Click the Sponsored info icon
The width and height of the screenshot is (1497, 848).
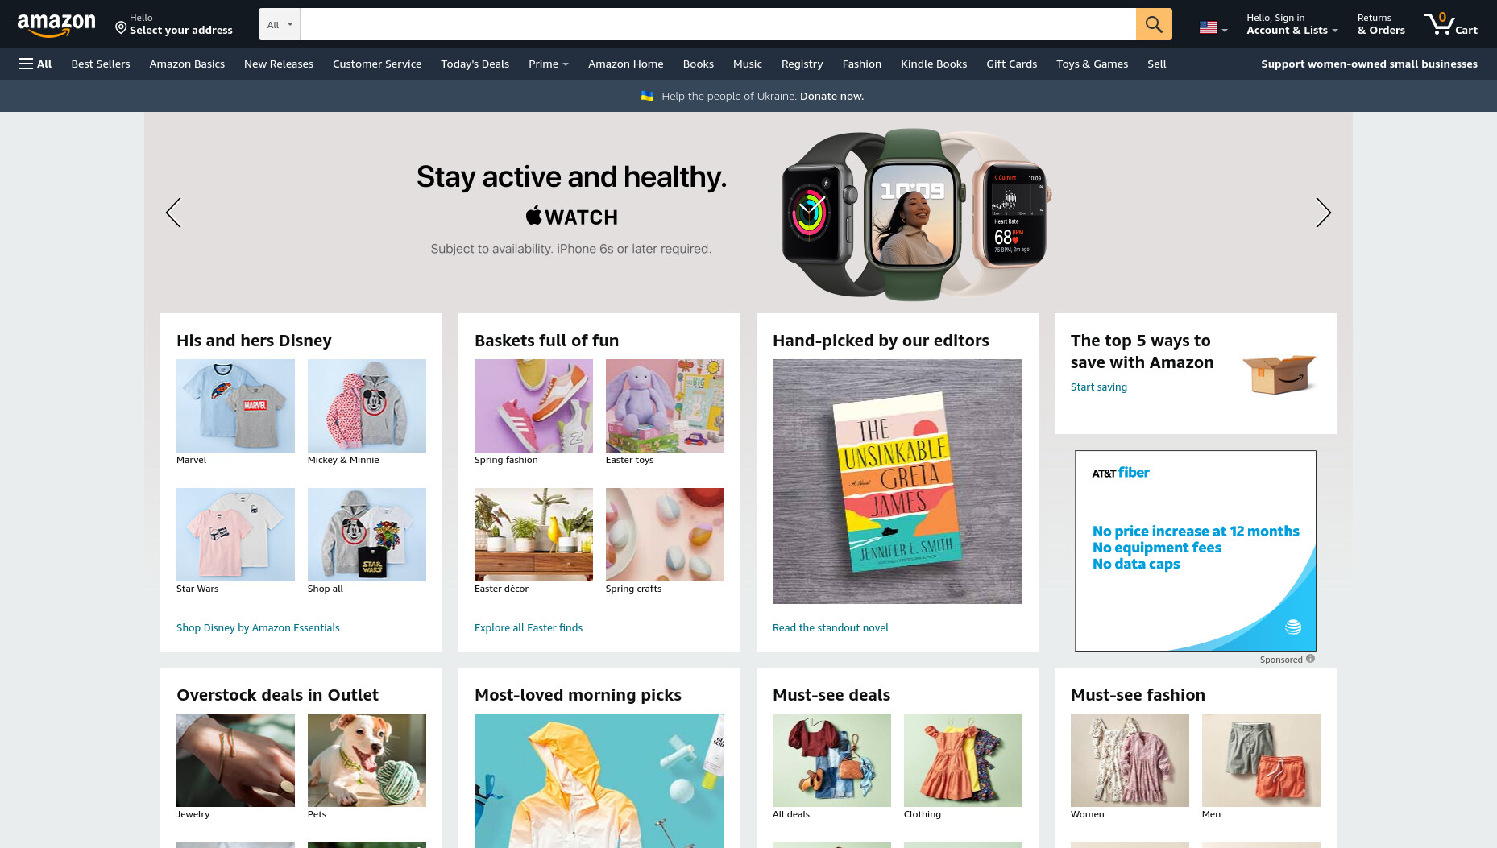coord(1310,659)
